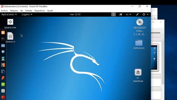Open three-dot menu in rear window
Viewport: 177px width, 100px height.
tap(155, 18)
